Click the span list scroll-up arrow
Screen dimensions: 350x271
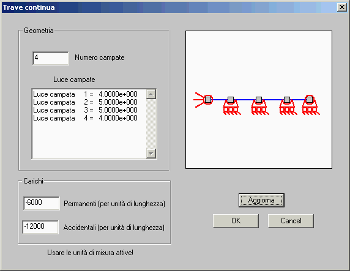[151, 94]
